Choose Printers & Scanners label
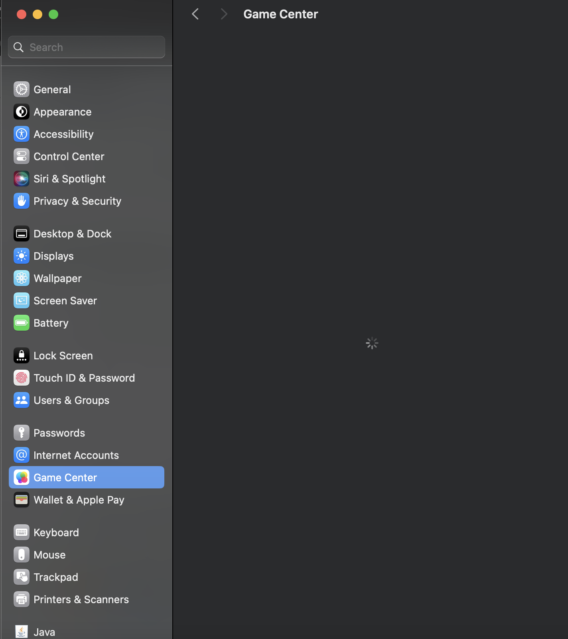This screenshot has width=568, height=639. click(x=81, y=600)
